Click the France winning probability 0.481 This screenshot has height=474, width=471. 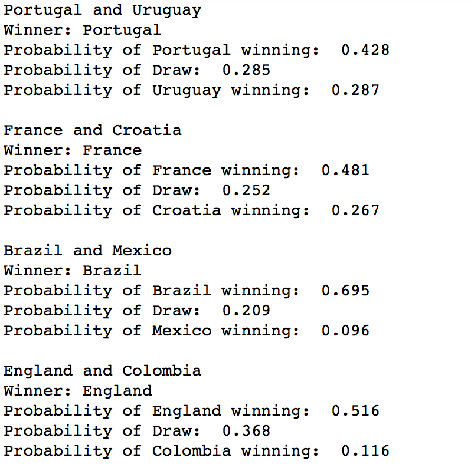(345, 170)
